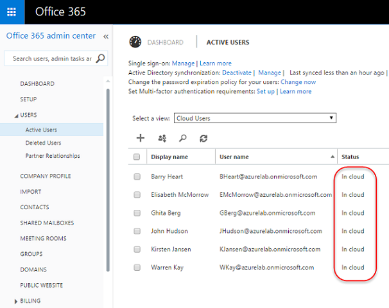Open IMPORT in the sidebar
Screen dimensions: 389x308
tap(31, 192)
